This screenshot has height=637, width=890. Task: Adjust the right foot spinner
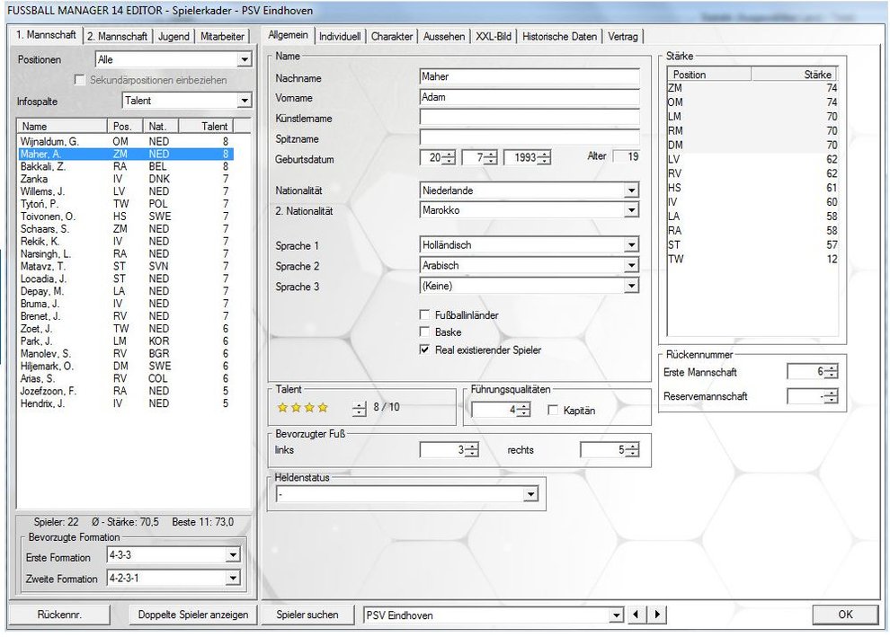pyautogui.click(x=632, y=450)
